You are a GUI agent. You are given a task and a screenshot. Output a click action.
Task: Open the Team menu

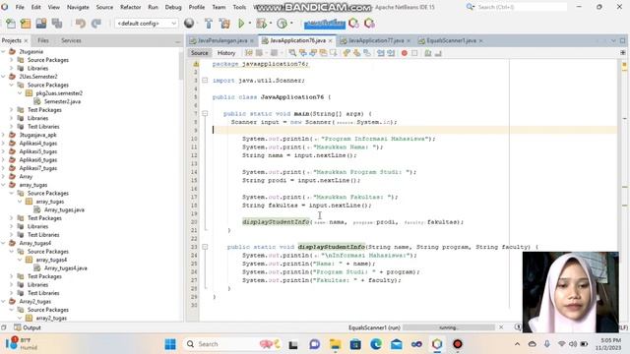(219, 7)
